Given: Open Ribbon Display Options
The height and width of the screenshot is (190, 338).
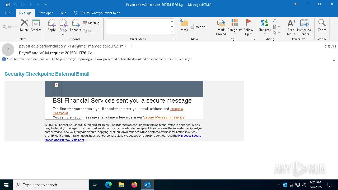Looking at the screenshot, I should coord(295,4).
